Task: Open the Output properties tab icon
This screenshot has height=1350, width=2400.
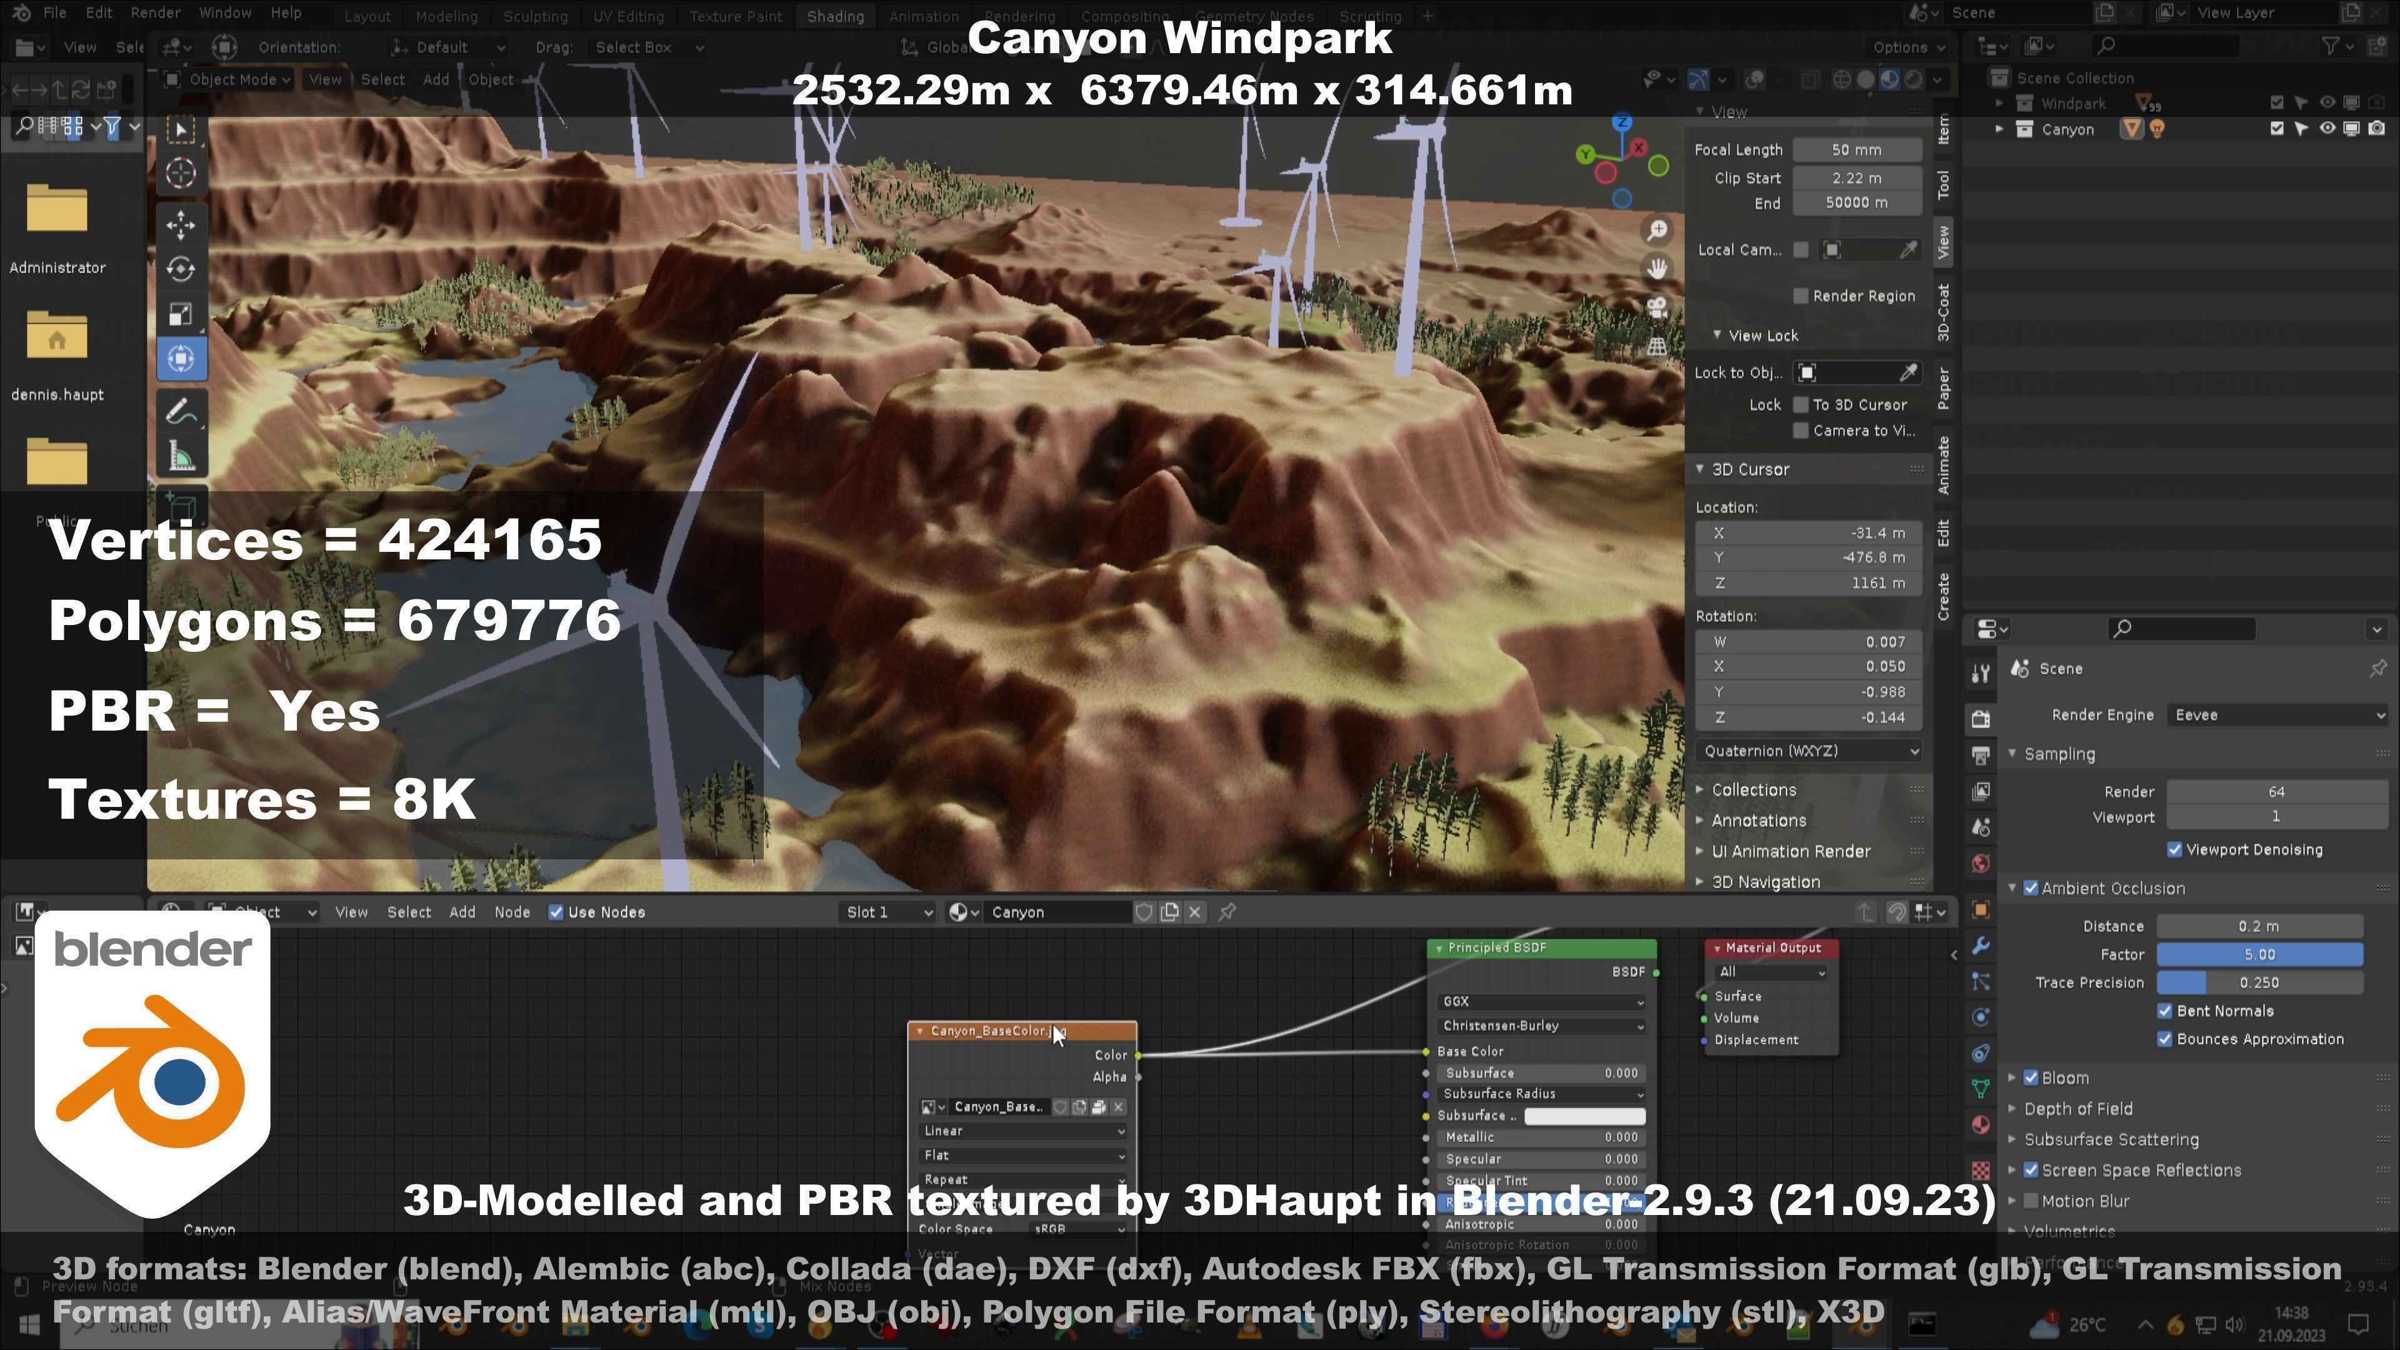Action: [x=1981, y=754]
